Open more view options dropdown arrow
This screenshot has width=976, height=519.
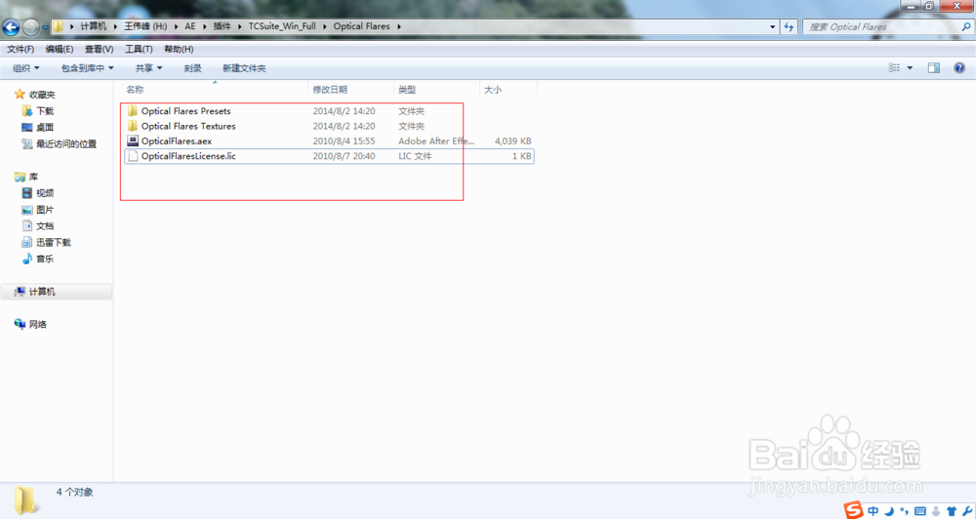[x=910, y=68]
